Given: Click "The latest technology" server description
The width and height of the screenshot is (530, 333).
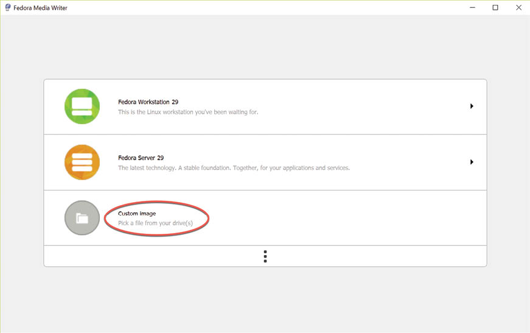Looking at the screenshot, I should pos(234,167).
